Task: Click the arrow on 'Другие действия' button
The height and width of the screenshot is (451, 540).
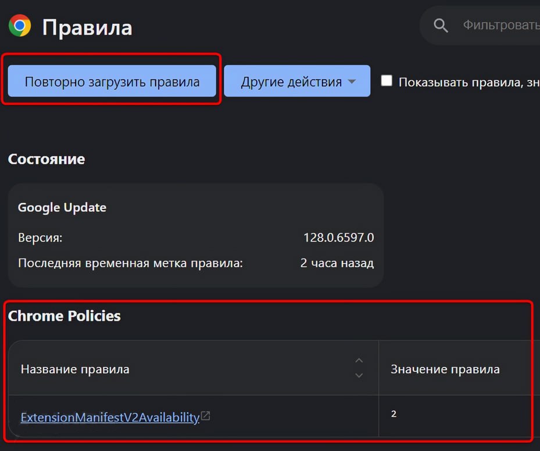Action: [x=352, y=81]
